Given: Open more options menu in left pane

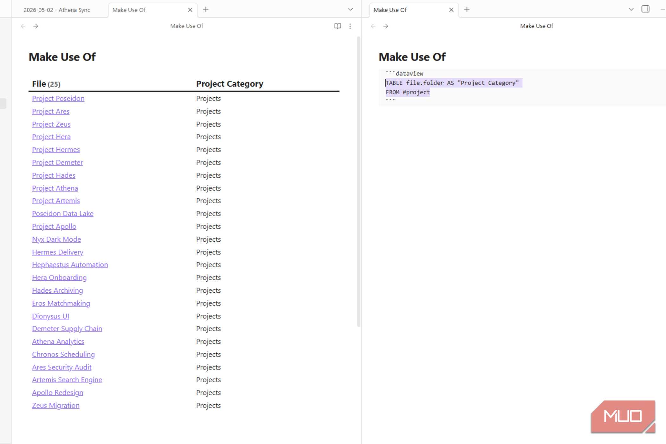Looking at the screenshot, I should point(350,26).
